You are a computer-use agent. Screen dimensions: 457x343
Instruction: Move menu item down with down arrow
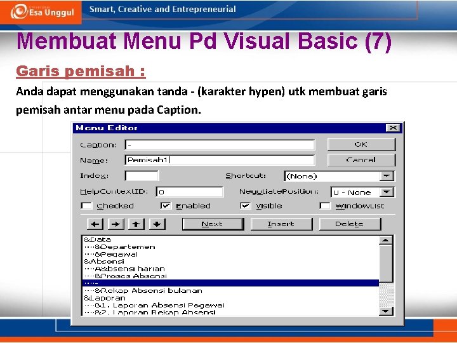(157, 224)
